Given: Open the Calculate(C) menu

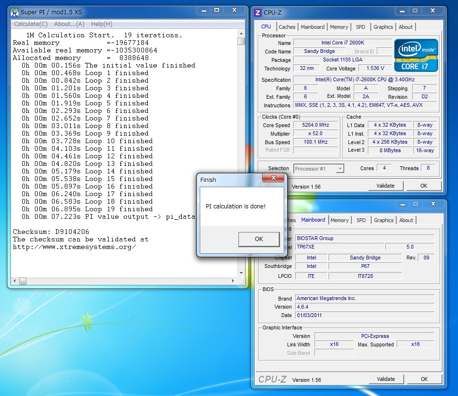Looking at the screenshot, I should [x=31, y=24].
